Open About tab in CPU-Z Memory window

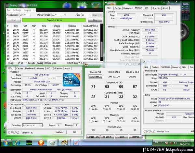pos(165,8)
